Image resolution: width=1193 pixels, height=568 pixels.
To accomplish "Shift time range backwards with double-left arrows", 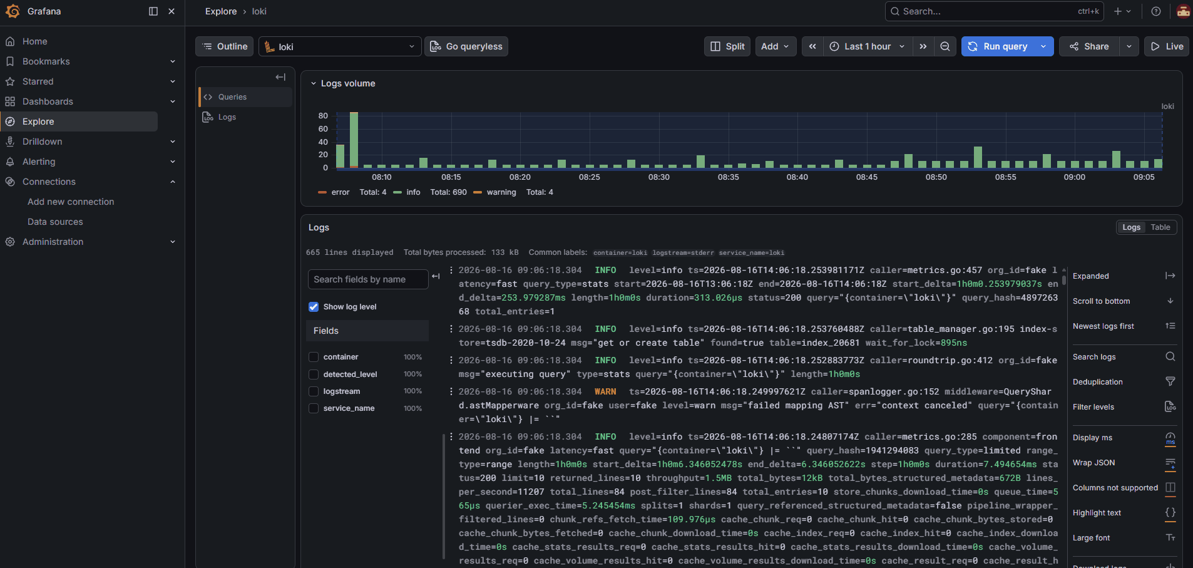I will point(812,46).
